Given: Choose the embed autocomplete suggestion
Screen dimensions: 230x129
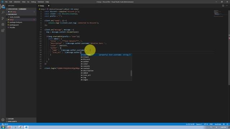Looking at the screenshot, I should pos(106,73).
